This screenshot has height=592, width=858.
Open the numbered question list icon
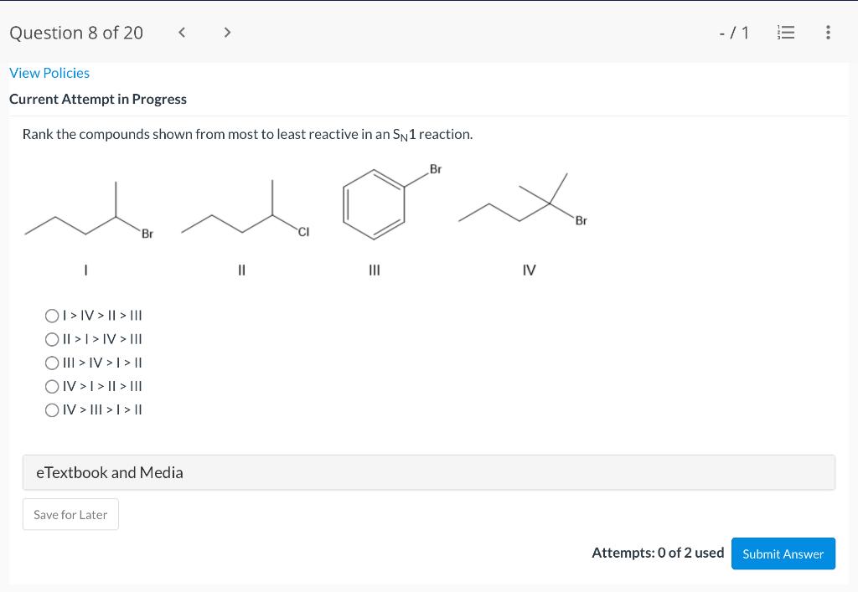click(785, 33)
